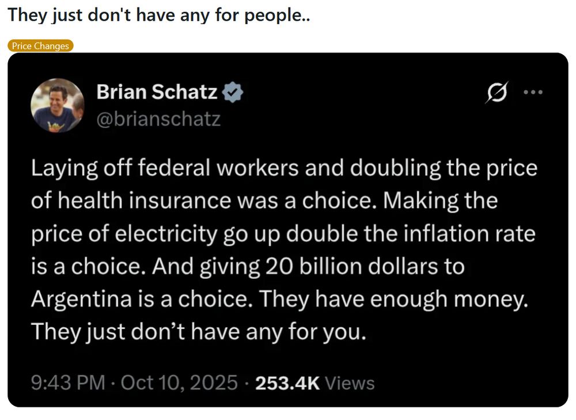Filter by the Price Changes flair
This screenshot has width=576, height=420.
pos(40,46)
